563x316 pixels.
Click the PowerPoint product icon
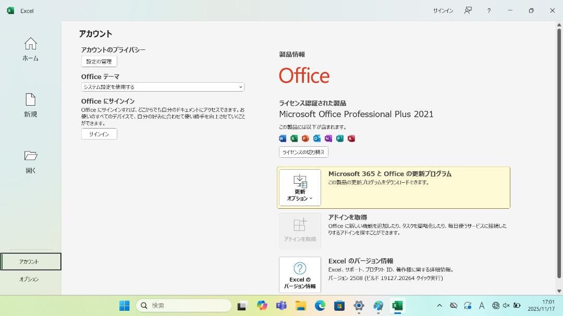(304, 138)
